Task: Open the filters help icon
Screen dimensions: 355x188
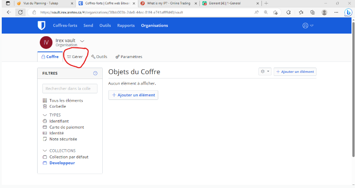Action: tap(95, 73)
